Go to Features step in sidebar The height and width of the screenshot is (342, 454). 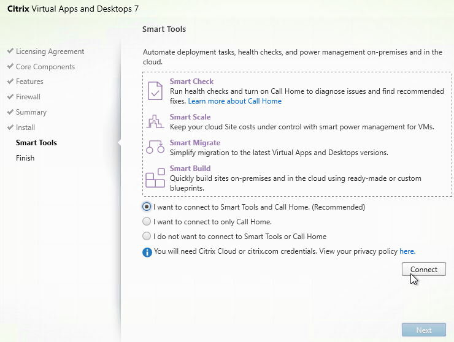pos(29,82)
